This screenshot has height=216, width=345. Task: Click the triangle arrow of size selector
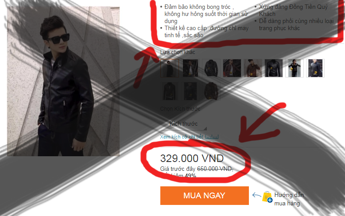[205, 128]
